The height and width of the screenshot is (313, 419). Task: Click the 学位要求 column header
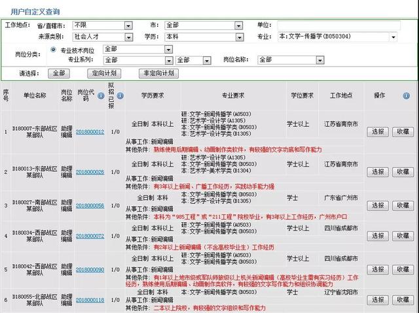(x=302, y=95)
